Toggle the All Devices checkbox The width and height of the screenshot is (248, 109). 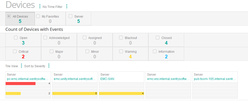[x=9, y=16]
